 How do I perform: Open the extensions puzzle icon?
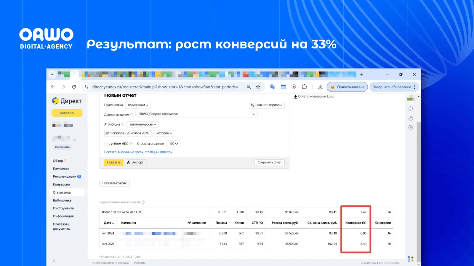click(304, 87)
